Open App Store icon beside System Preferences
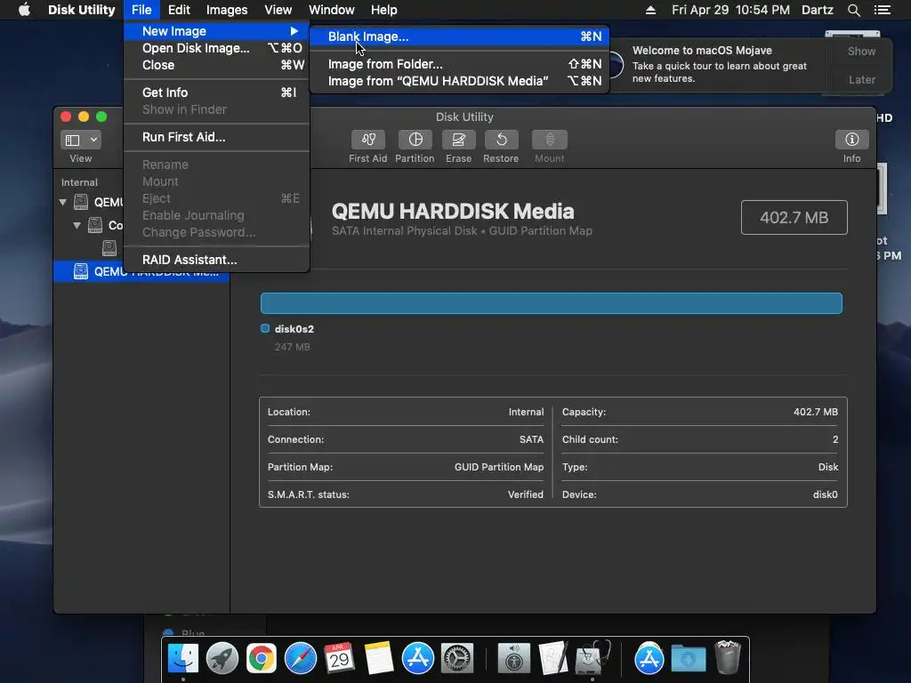911x683 pixels. coord(418,659)
